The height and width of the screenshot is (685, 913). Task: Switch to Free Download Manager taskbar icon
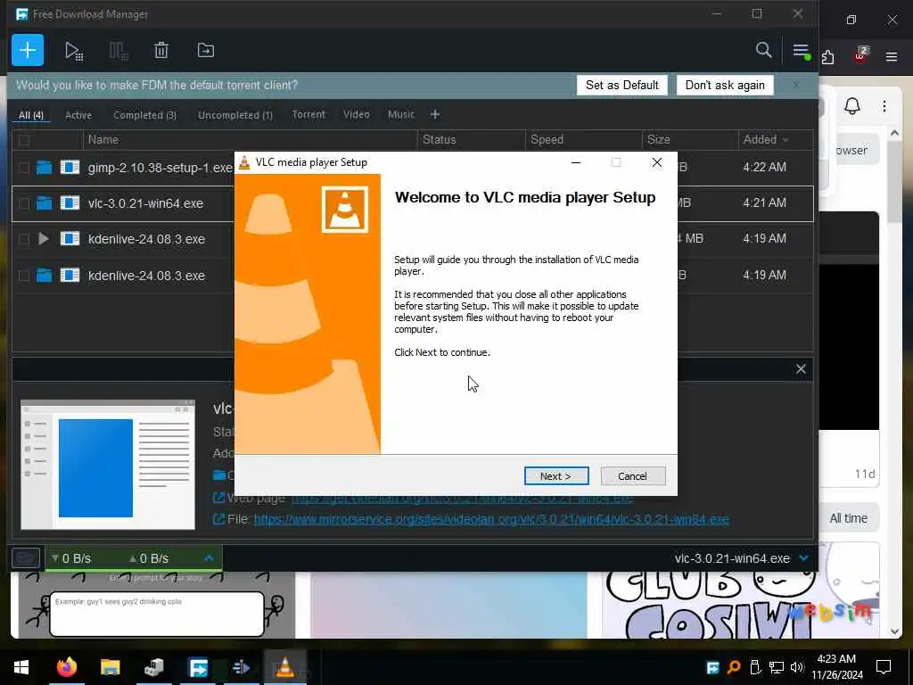point(198,667)
